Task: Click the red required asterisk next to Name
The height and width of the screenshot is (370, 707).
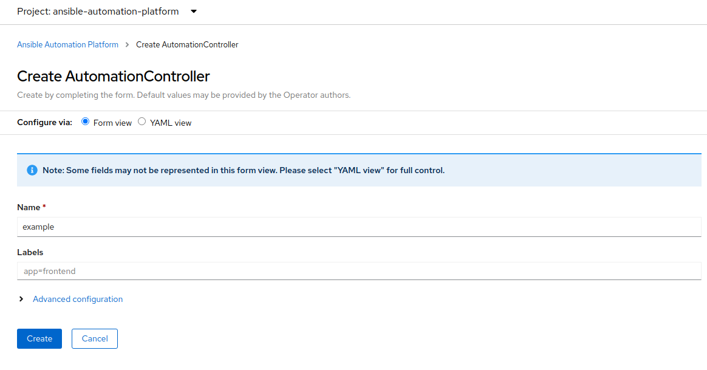Action: pos(44,207)
